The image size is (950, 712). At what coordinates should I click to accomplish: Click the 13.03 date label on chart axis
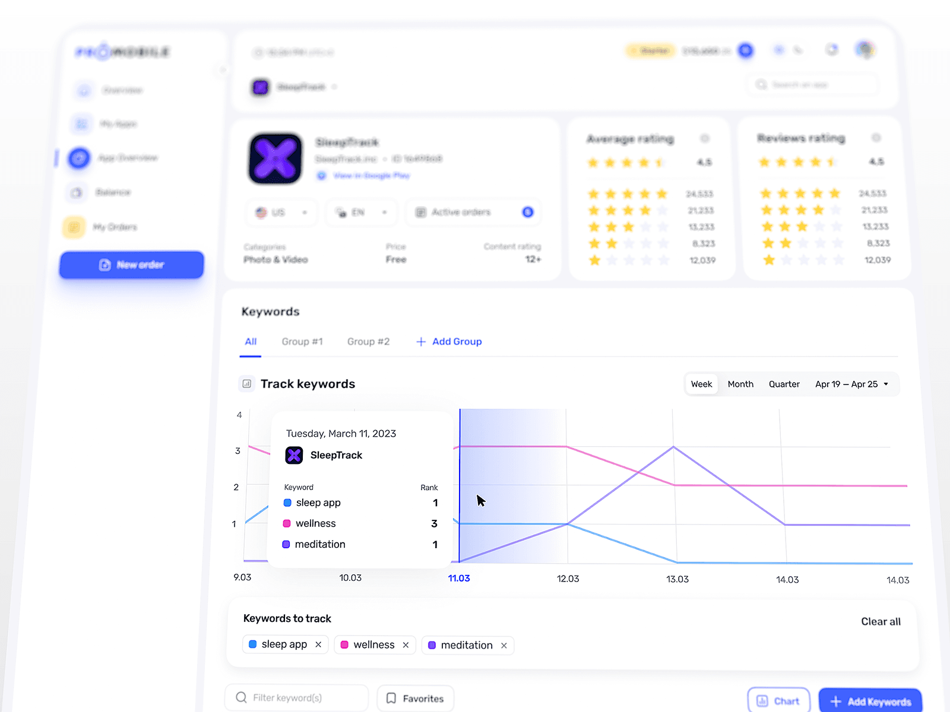[677, 580]
